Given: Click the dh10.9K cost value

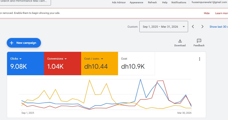Looking at the screenshot, I should 133,67.
